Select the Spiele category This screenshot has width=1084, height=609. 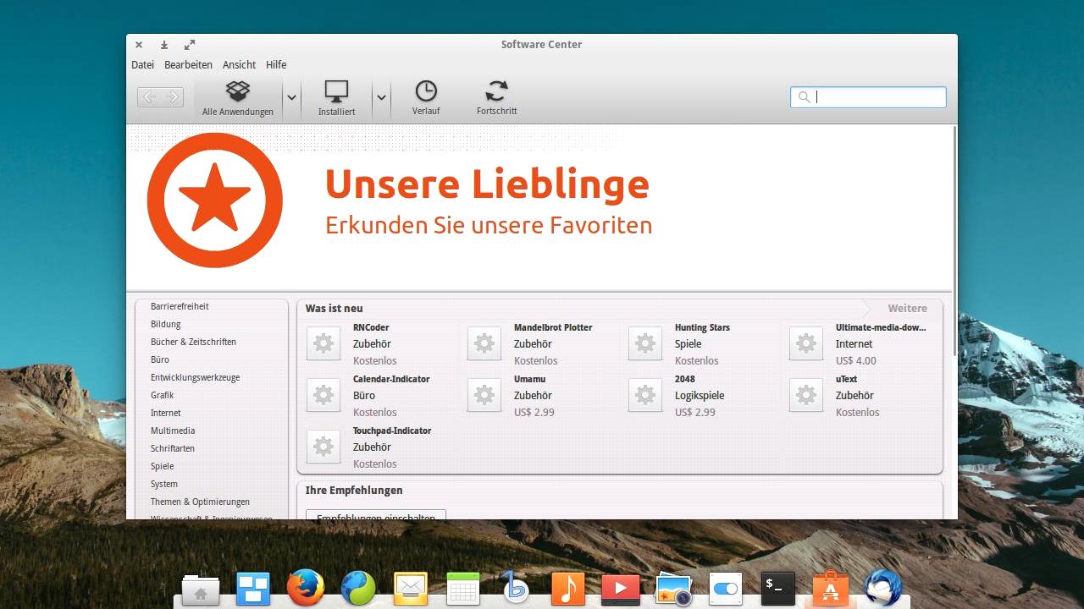click(162, 466)
